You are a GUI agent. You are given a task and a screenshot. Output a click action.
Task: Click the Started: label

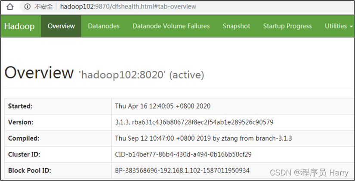(x=20, y=106)
